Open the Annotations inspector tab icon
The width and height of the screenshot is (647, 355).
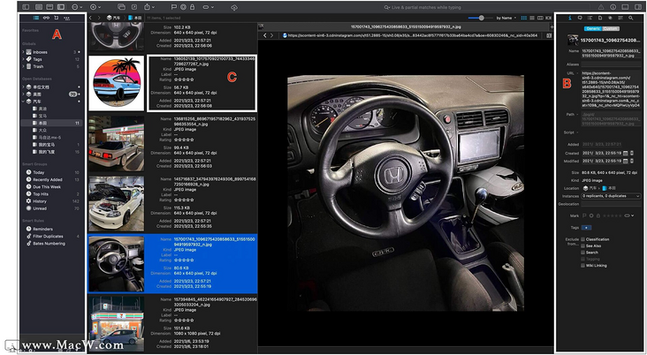[x=580, y=19]
